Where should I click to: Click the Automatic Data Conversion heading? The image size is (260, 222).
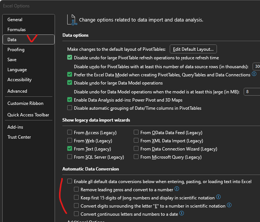(91, 169)
